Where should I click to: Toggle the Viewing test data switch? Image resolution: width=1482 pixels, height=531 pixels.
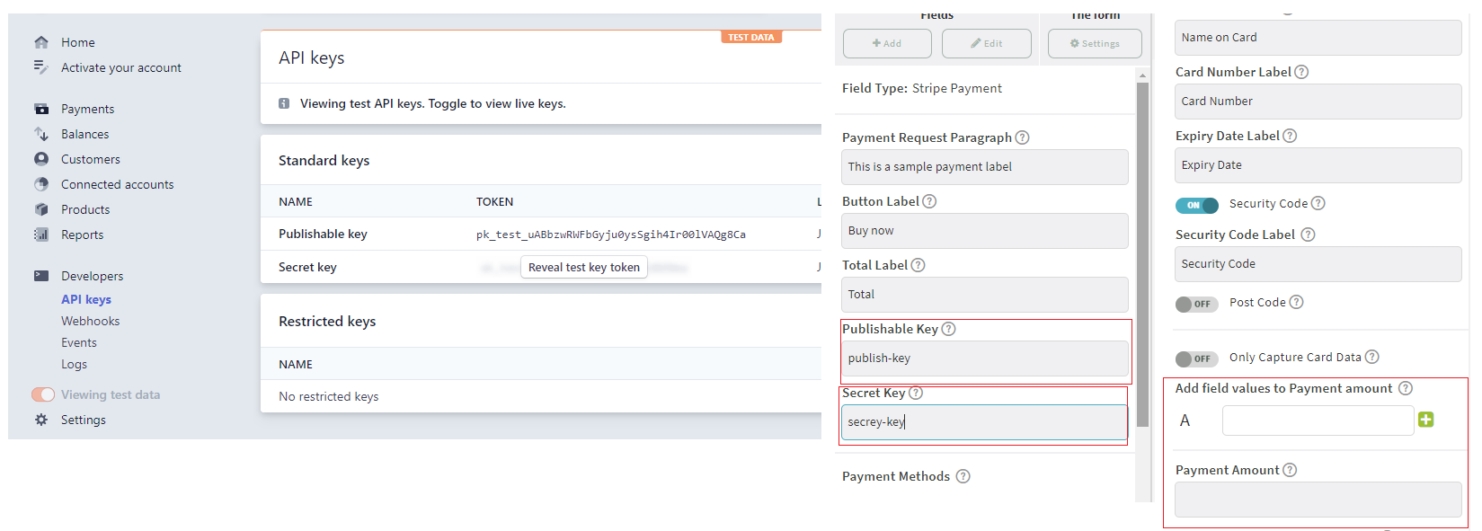[x=43, y=394]
